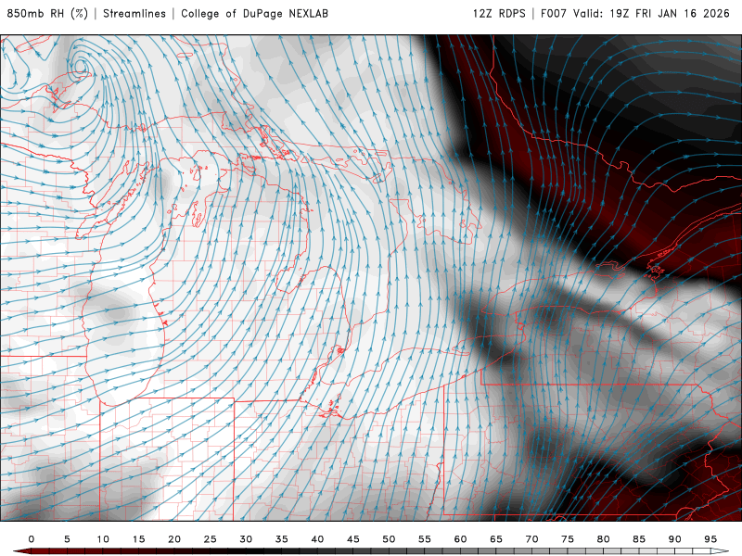Click the colorbar label '75'
Screen dimensions: 742x556
pyautogui.click(x=568, y=539)
